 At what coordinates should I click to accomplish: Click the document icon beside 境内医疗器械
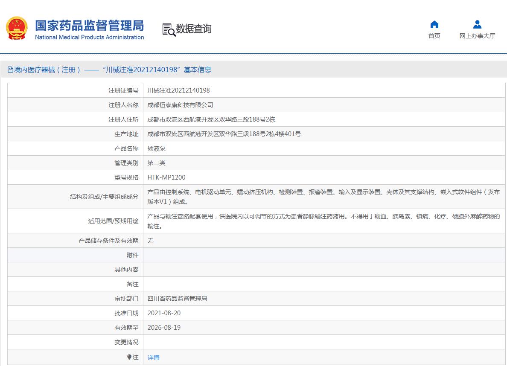point(10,70)
